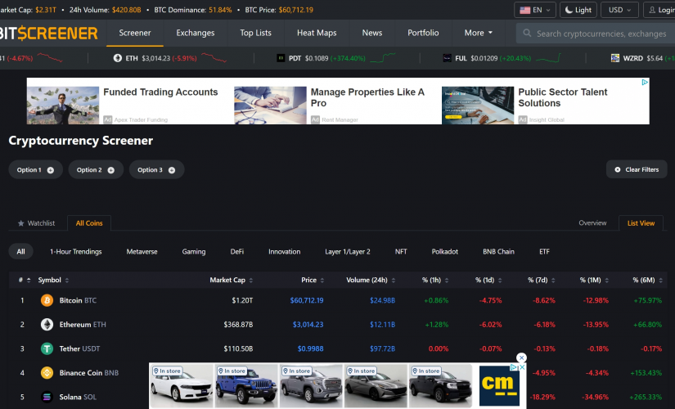Select the Metaverse category filter
The height and width of the screenshot is (409, 675).
[142, 252]
